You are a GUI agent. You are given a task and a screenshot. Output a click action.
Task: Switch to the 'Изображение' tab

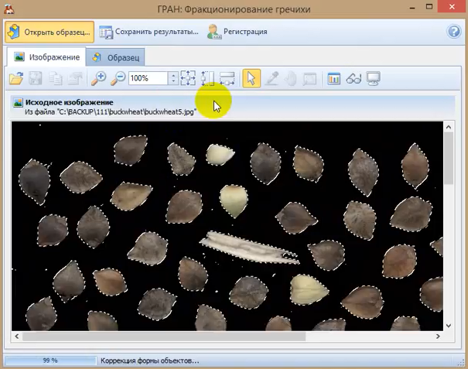click(x=46, y=56)
